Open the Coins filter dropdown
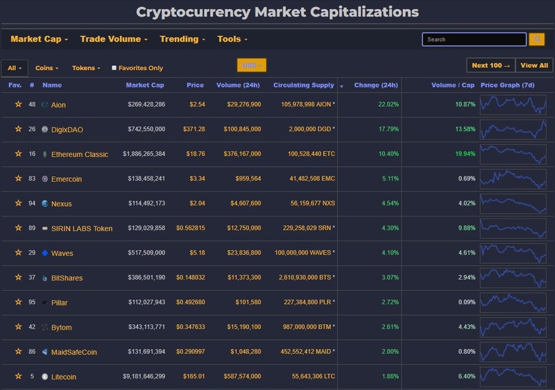Viewport: 555px width, 390px height. tap(46, 68)
